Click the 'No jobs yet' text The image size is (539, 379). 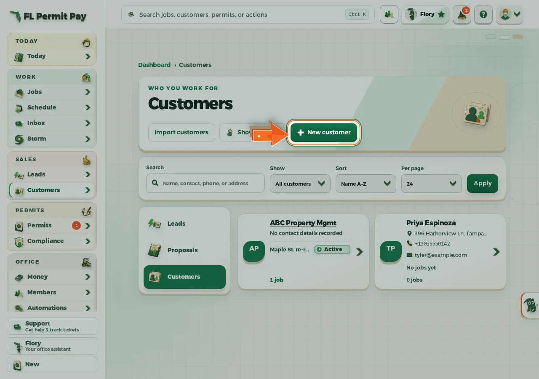[x=421, y=267]
